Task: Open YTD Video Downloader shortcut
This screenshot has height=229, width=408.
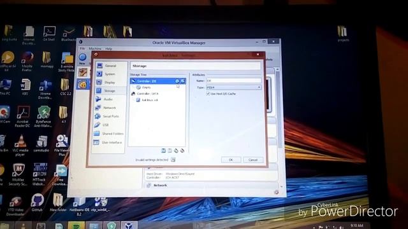Action: [x=16, y=206]
